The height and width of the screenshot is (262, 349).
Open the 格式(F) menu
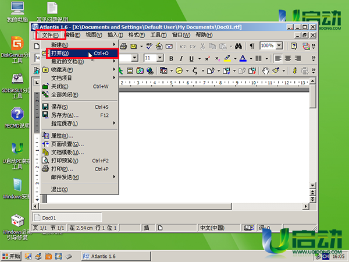pos(137,35)
